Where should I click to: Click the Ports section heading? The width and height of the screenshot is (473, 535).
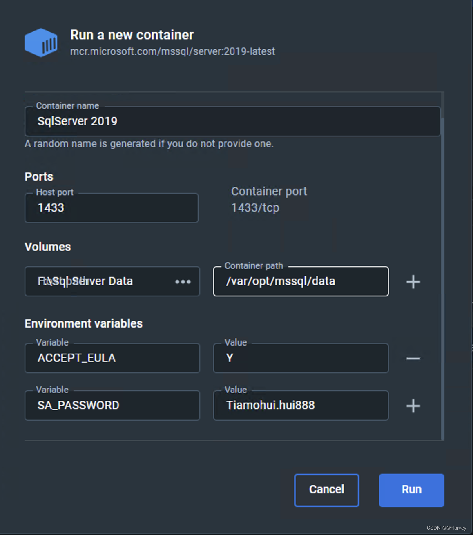pyautogui.click(x=39, y=176)
